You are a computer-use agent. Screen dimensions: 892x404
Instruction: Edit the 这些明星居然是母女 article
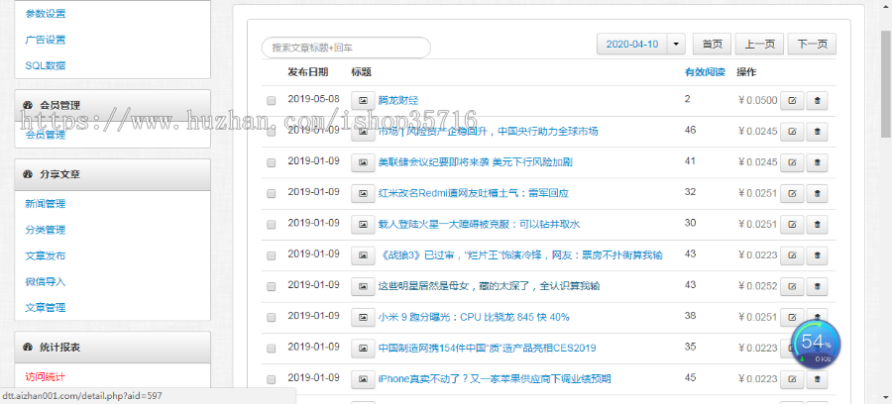point(792,286)
